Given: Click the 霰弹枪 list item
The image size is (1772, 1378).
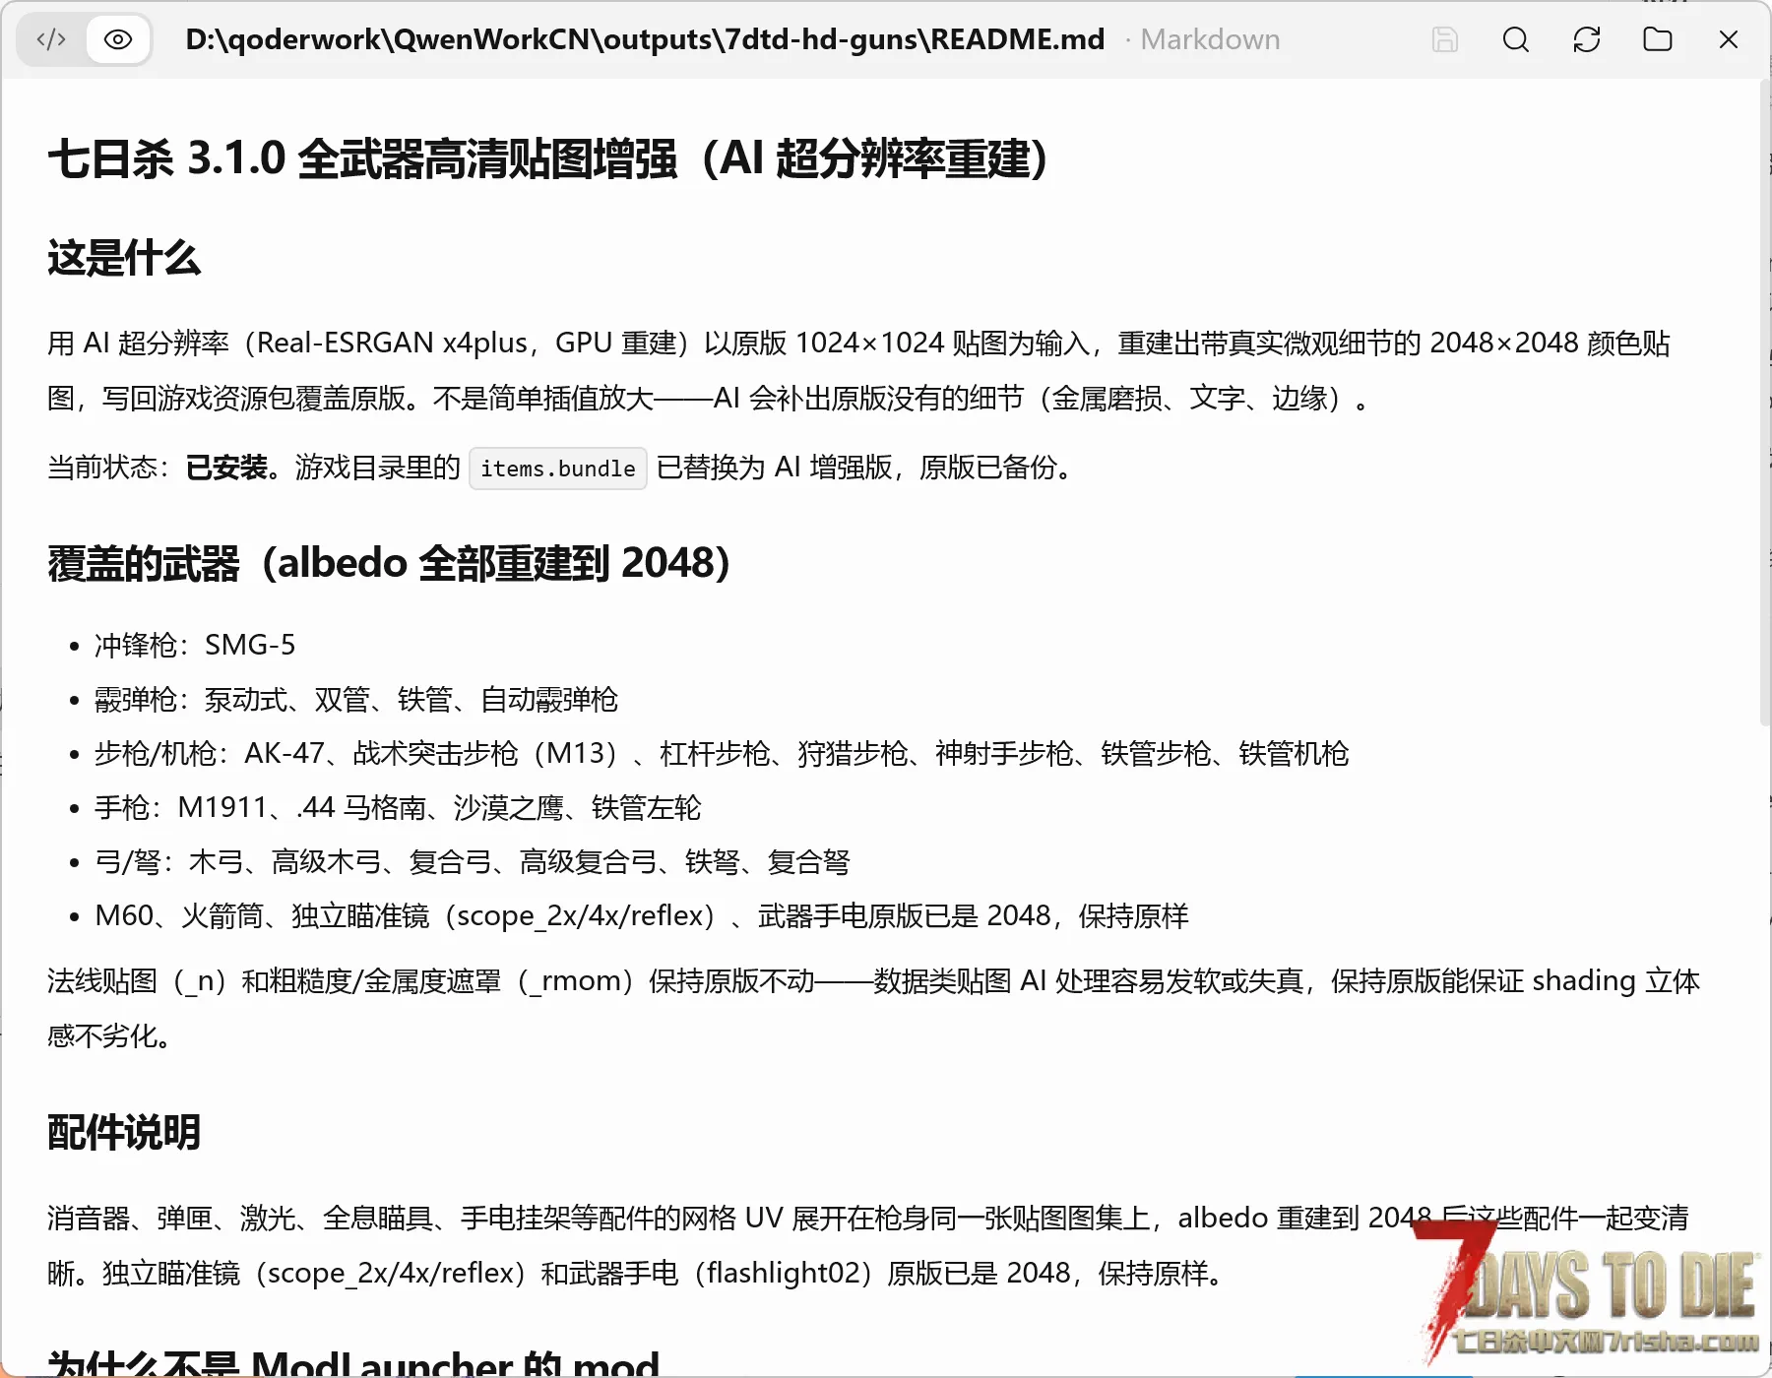Looking at the screenshot, I should pyautogui.click(x=356, y=700).
